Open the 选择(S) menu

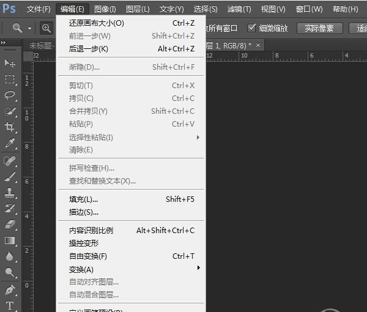206,9
